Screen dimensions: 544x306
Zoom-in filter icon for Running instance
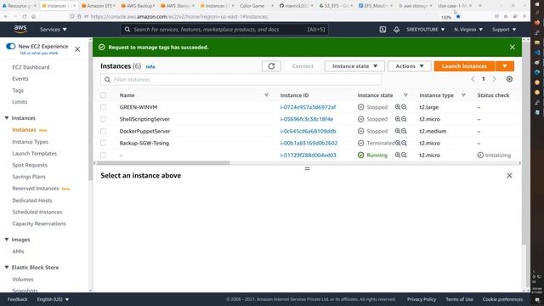click(x=398, y=155)
